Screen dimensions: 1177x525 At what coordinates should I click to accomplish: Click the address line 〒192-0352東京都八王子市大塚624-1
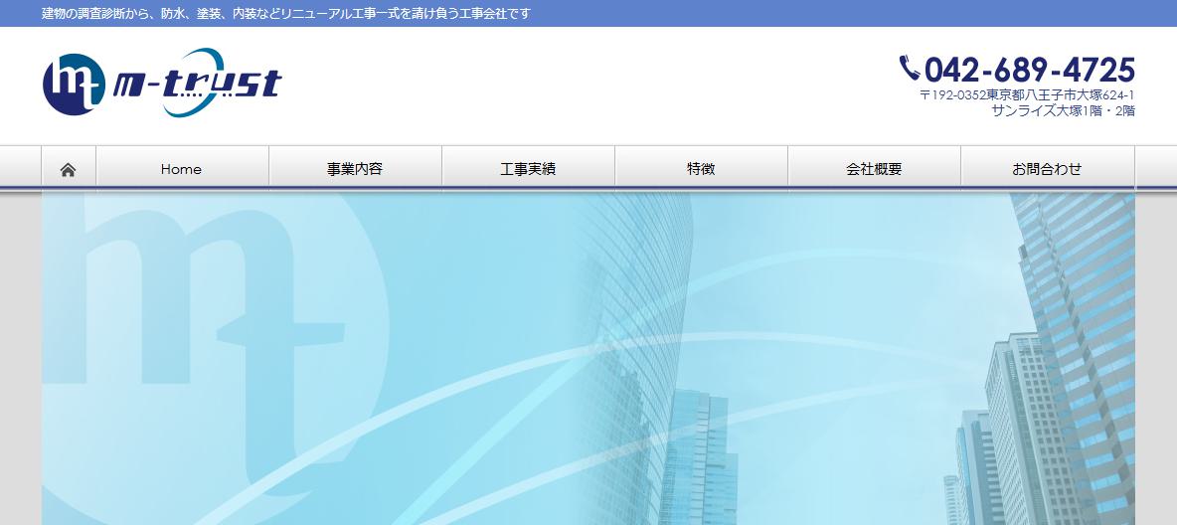[1027, 95]
